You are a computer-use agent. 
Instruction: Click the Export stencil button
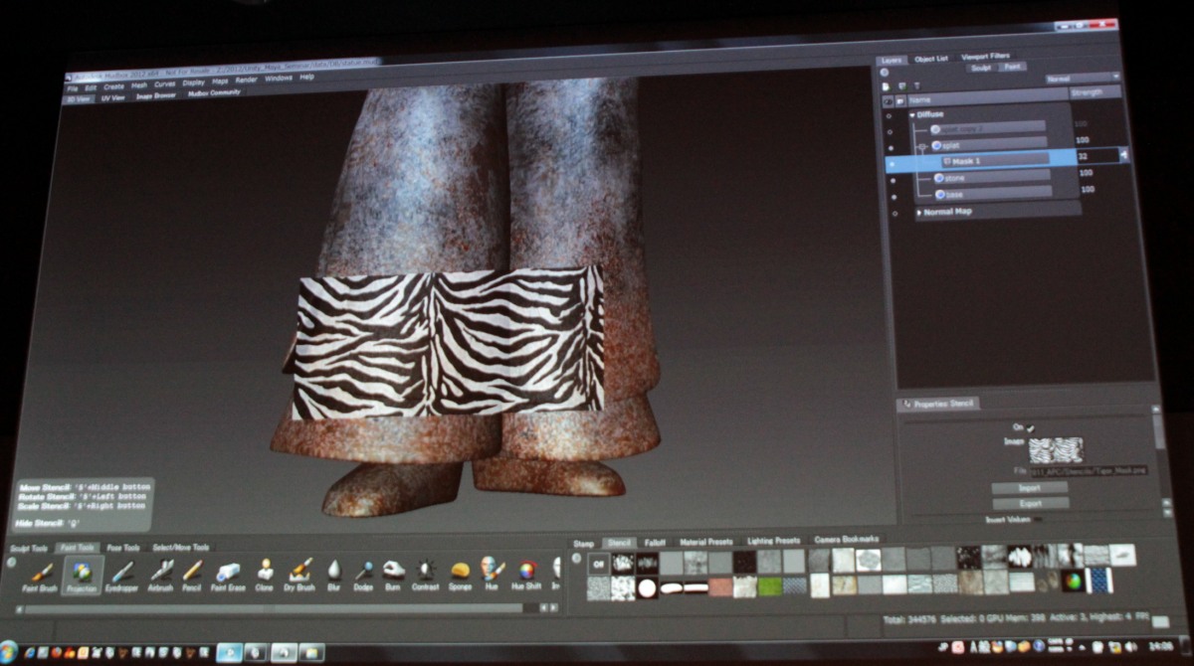[1030, 503]
